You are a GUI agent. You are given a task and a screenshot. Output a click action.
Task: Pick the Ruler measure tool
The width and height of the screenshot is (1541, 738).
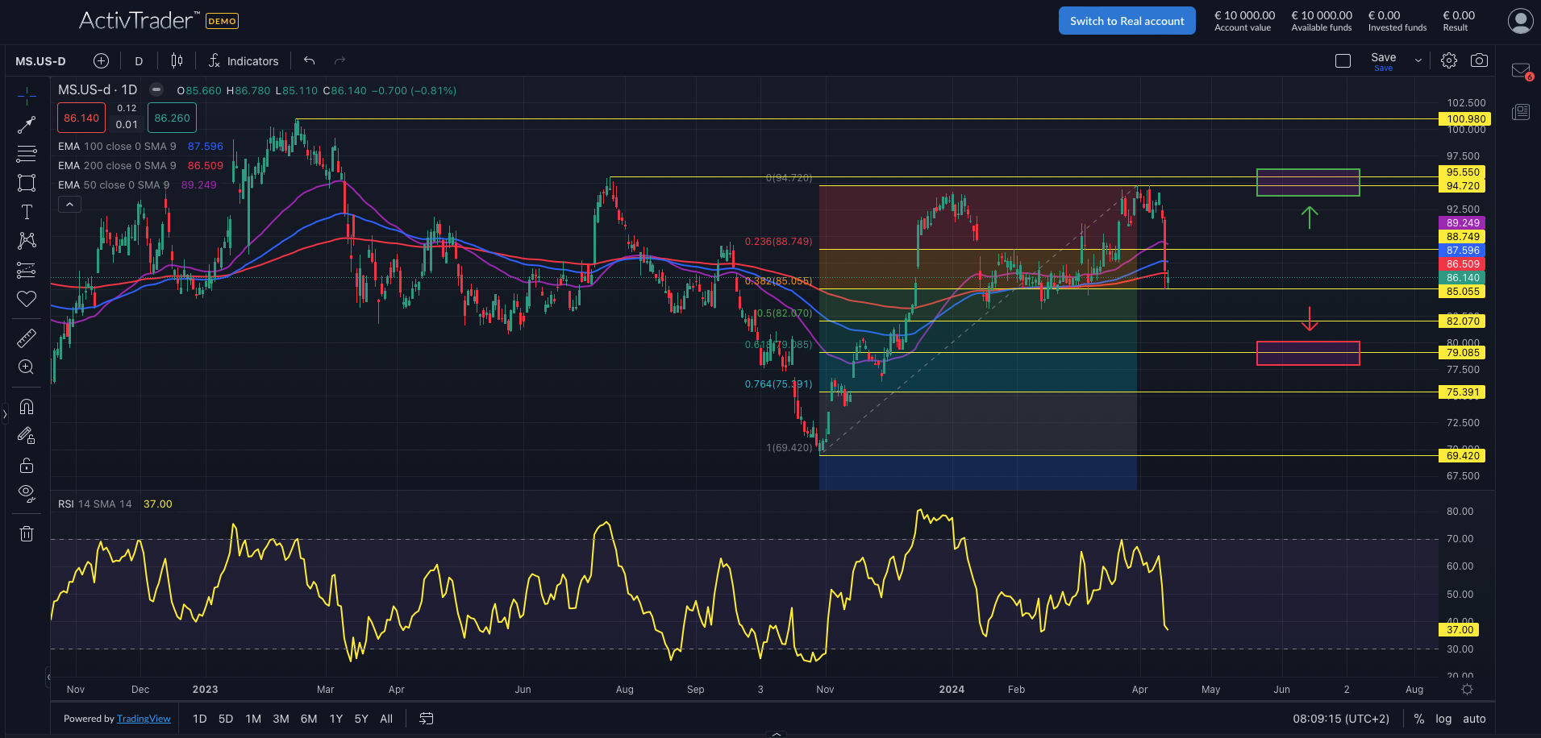(x=27, y=338)
